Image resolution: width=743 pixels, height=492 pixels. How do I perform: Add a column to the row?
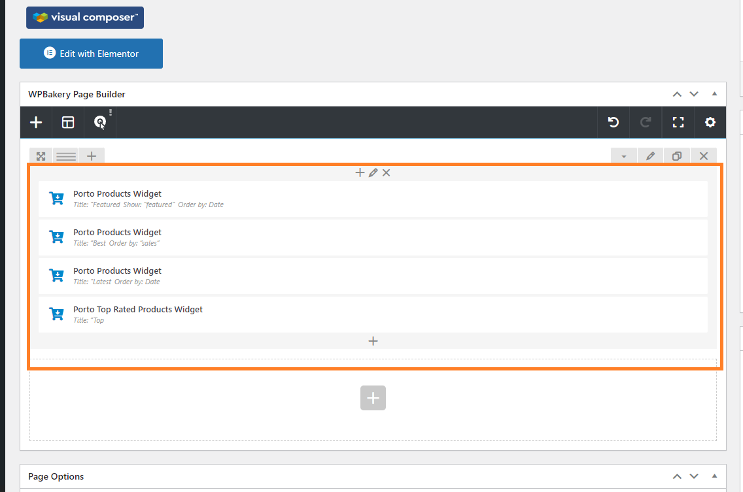pyautogui.click(x=92, y=156)
